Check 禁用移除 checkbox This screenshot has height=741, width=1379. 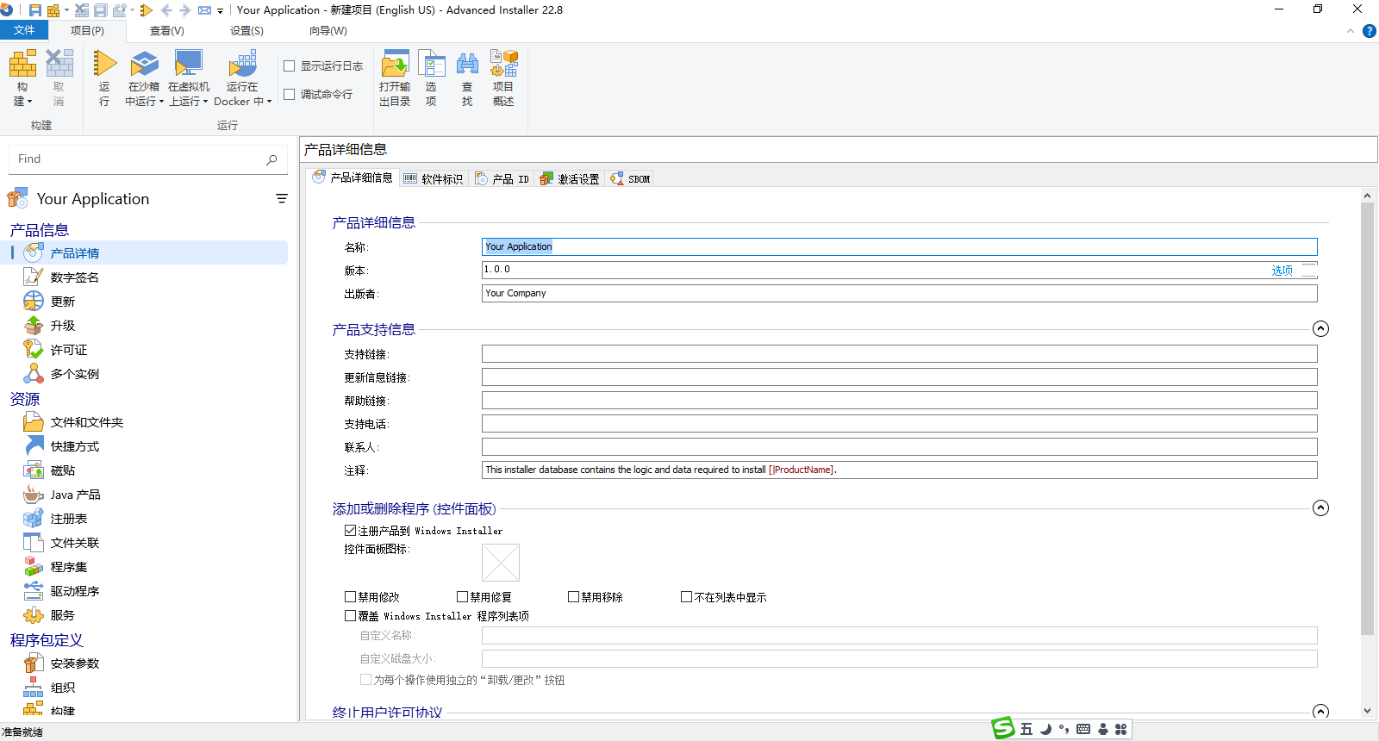click(x=573, y=596)
